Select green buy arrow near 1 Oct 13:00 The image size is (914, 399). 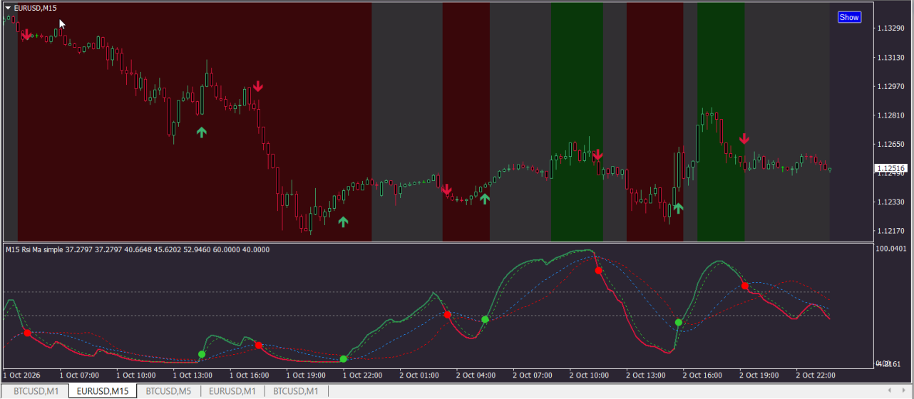pyautogui.click(x=201, y=131)
